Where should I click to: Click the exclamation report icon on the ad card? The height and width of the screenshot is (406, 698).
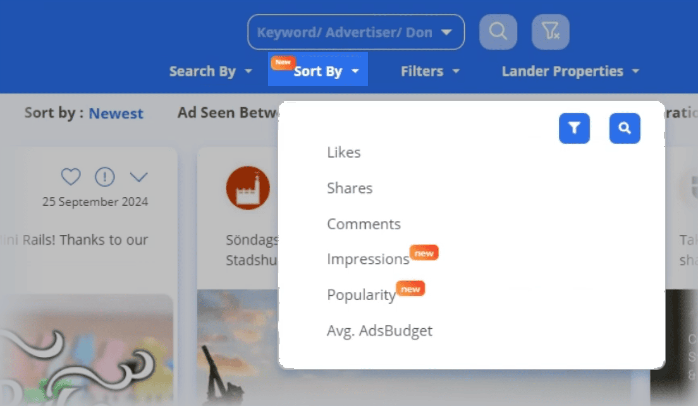[104, 176]
